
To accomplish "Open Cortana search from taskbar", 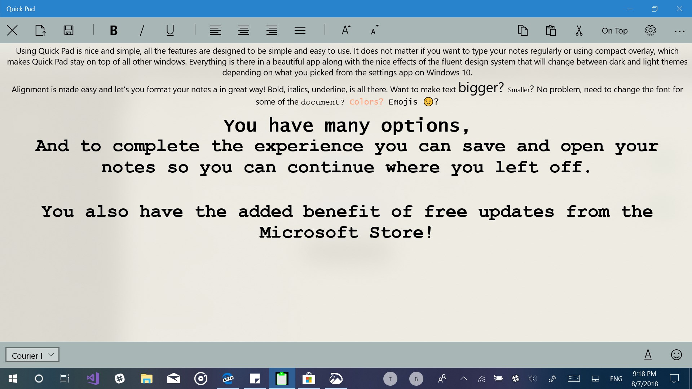I will (39, 379).
